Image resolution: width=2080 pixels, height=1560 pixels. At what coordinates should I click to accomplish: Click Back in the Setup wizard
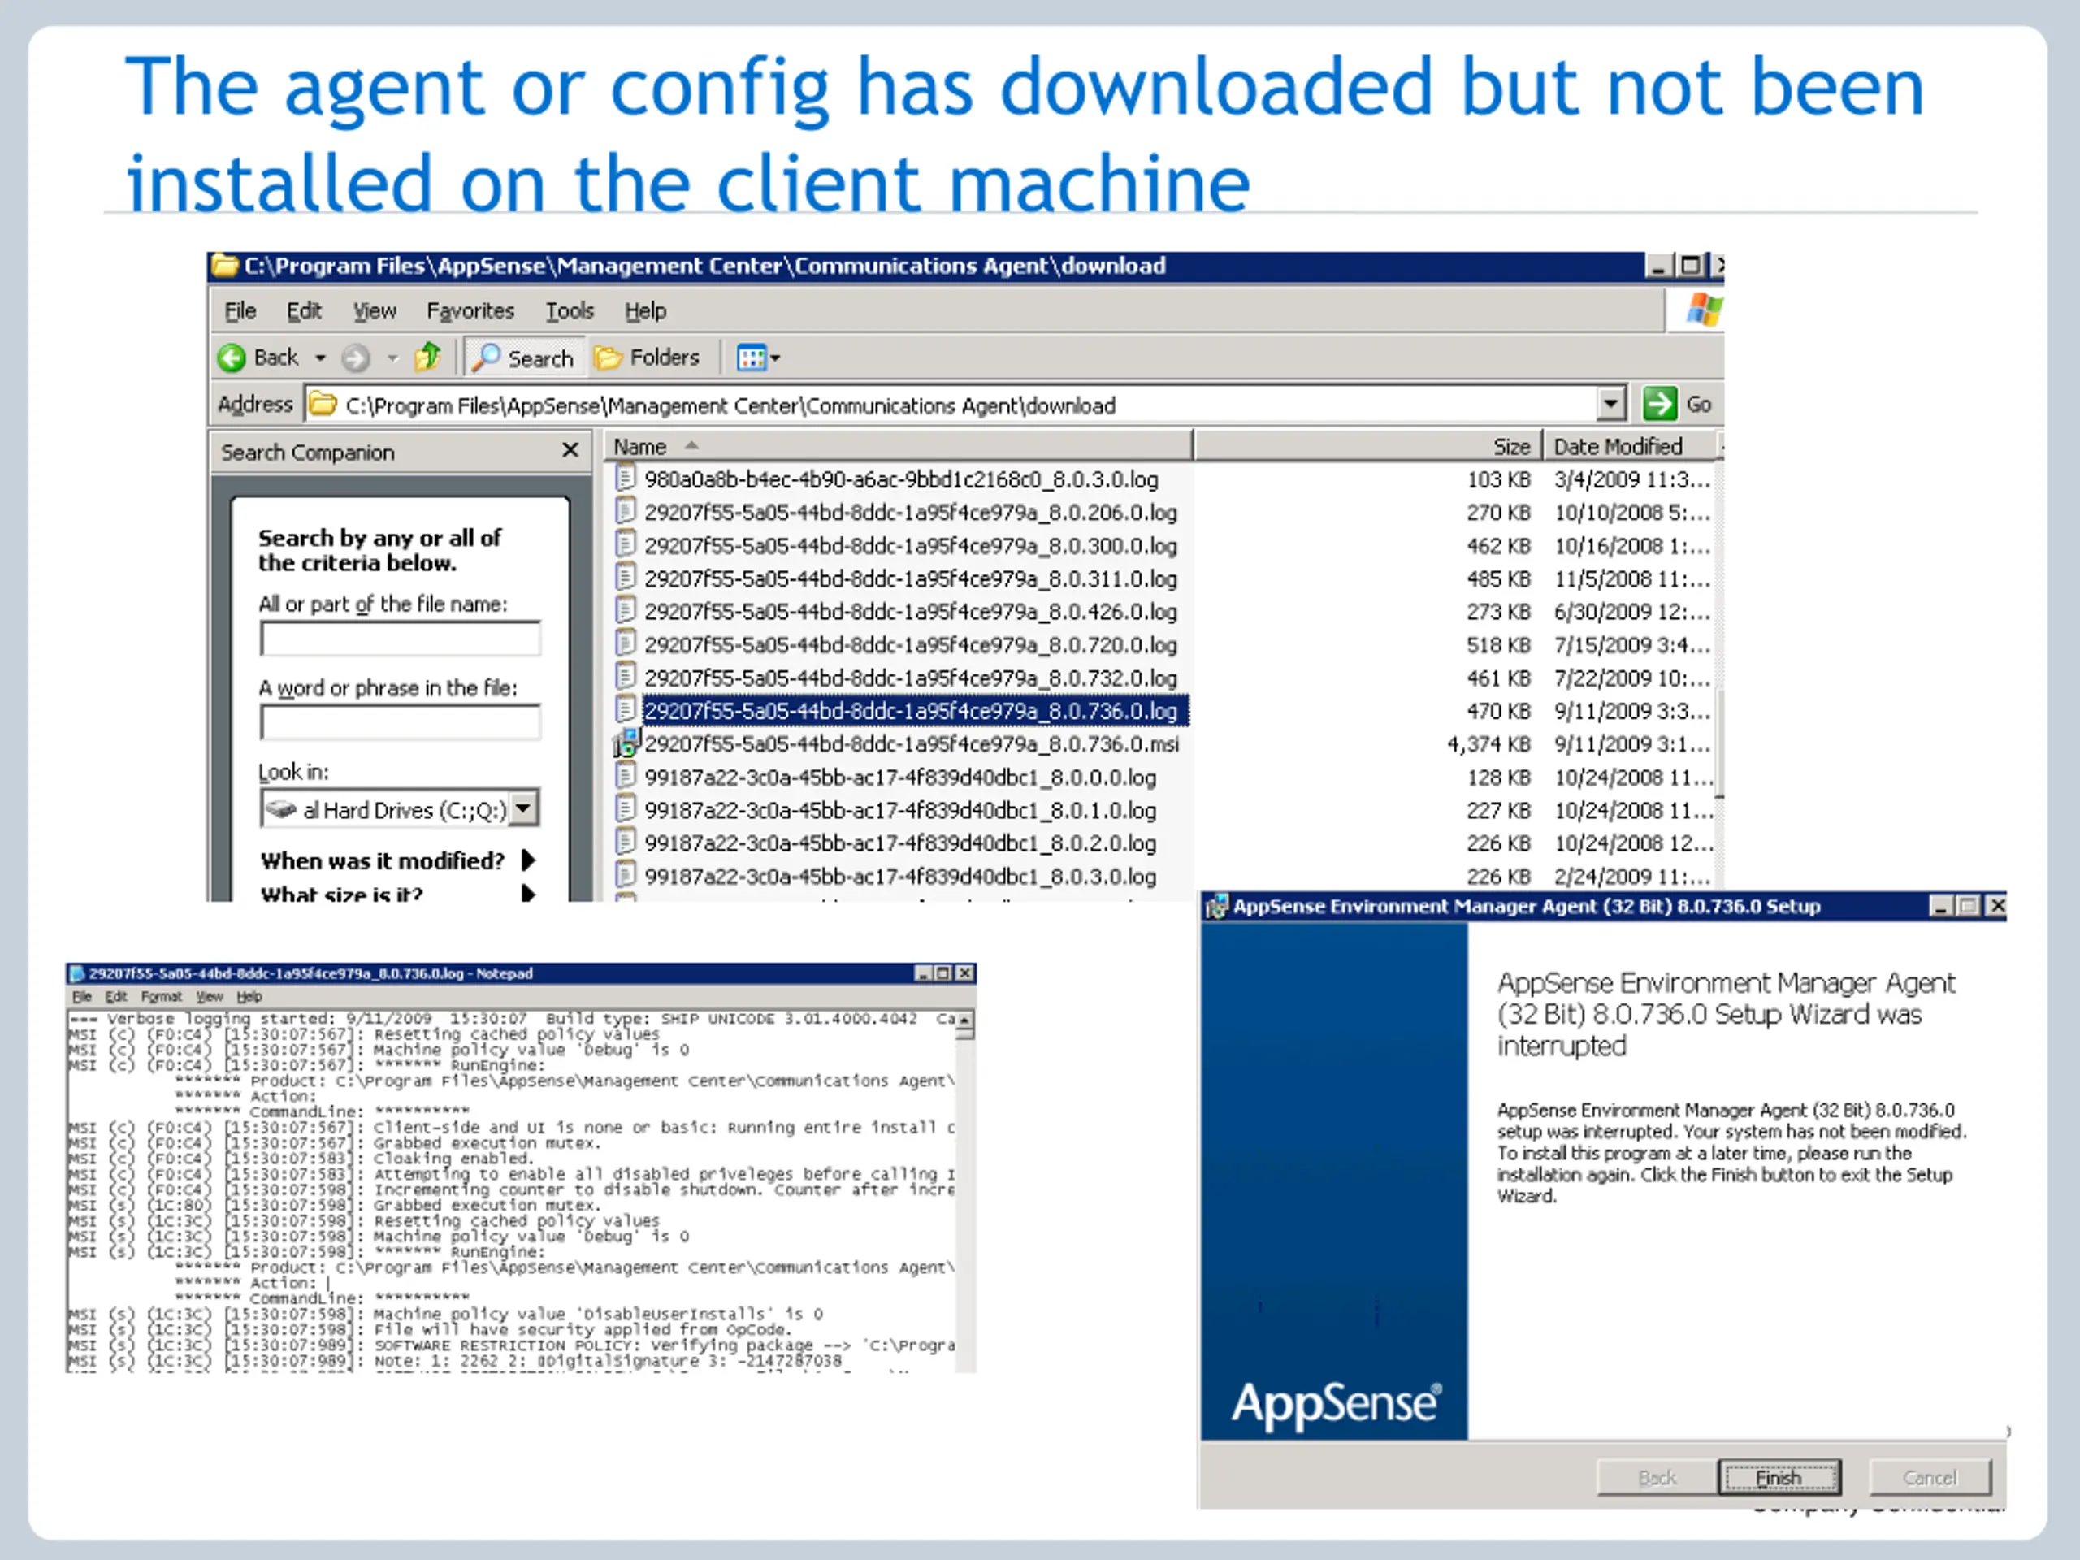1657,1477
